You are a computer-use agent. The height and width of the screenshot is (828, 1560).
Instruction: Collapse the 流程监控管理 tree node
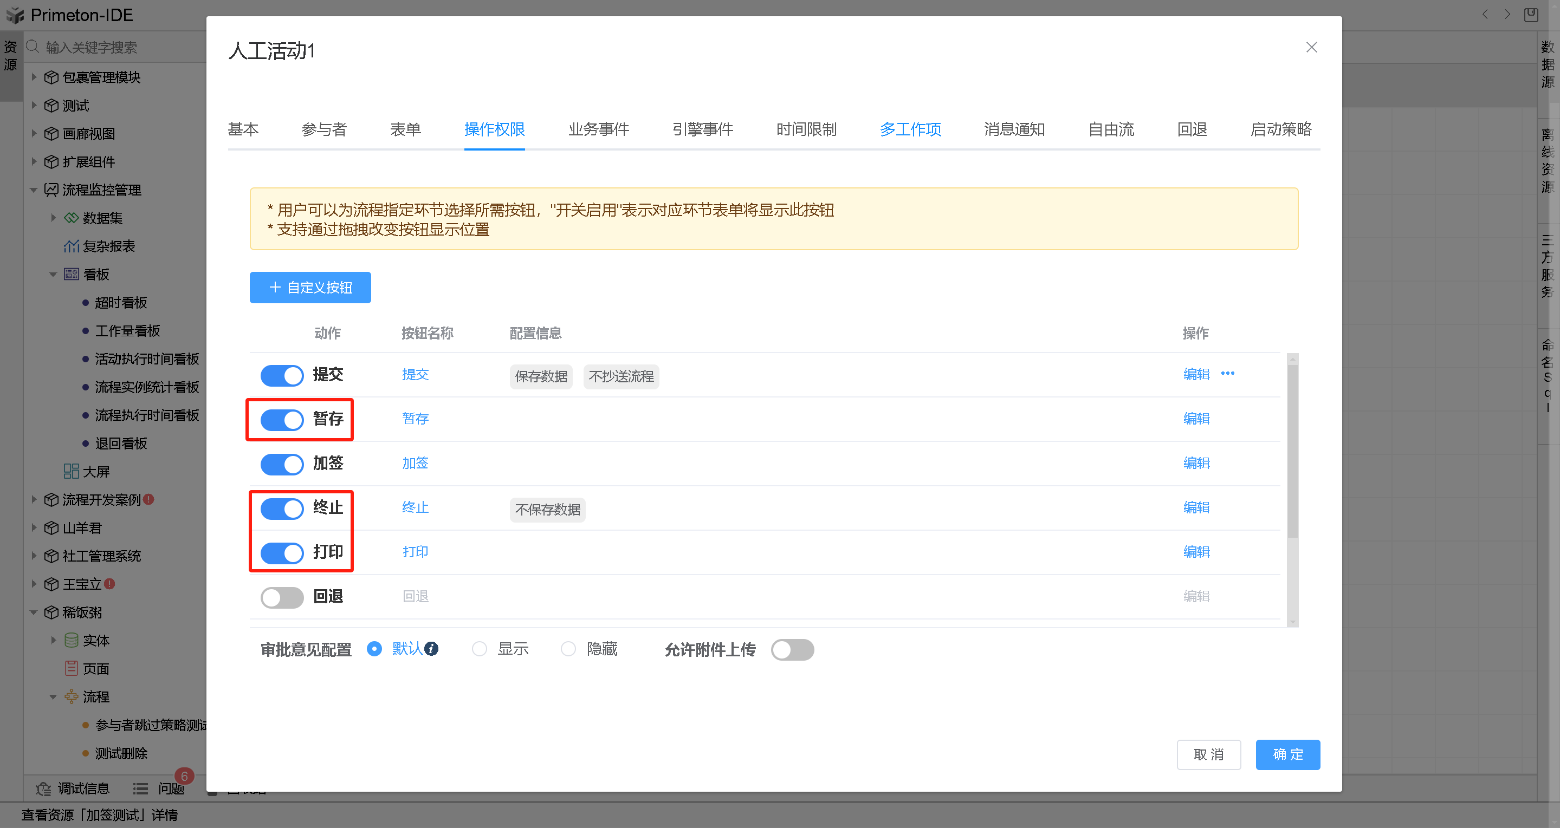click(34, 190)
